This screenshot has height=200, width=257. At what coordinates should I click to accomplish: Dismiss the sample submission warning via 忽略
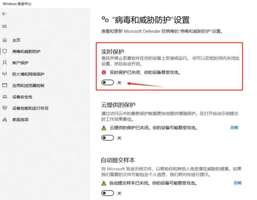pyautogui.click(x=238, y=183)
